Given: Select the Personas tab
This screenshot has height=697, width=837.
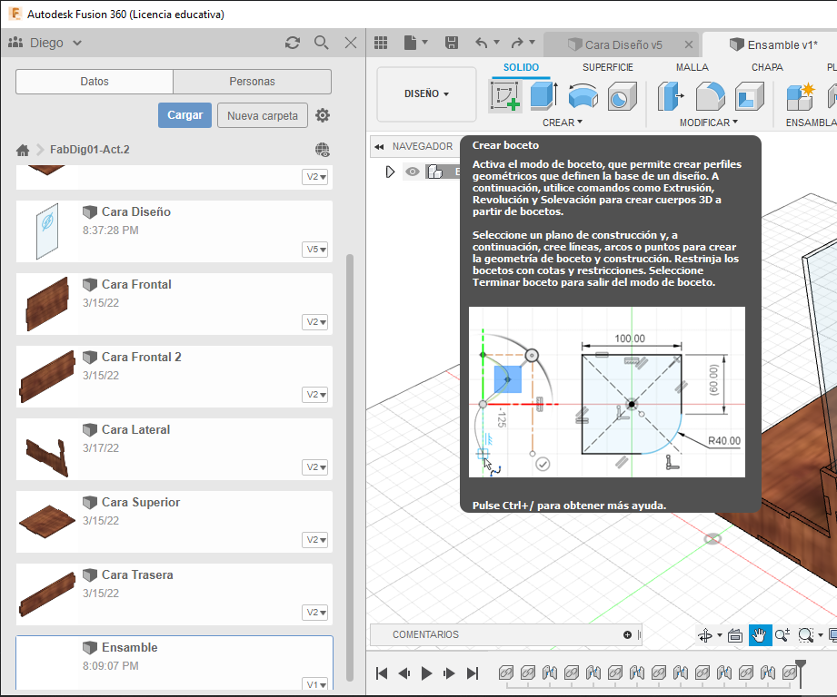Looking at the screenshot, I should (x=252, y=82).
